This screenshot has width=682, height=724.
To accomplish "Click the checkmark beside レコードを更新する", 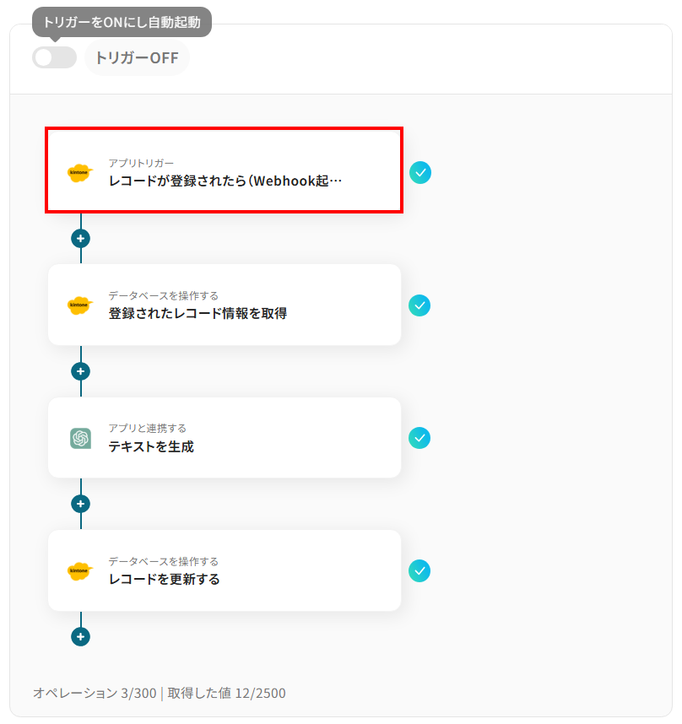I will [419, 571].
